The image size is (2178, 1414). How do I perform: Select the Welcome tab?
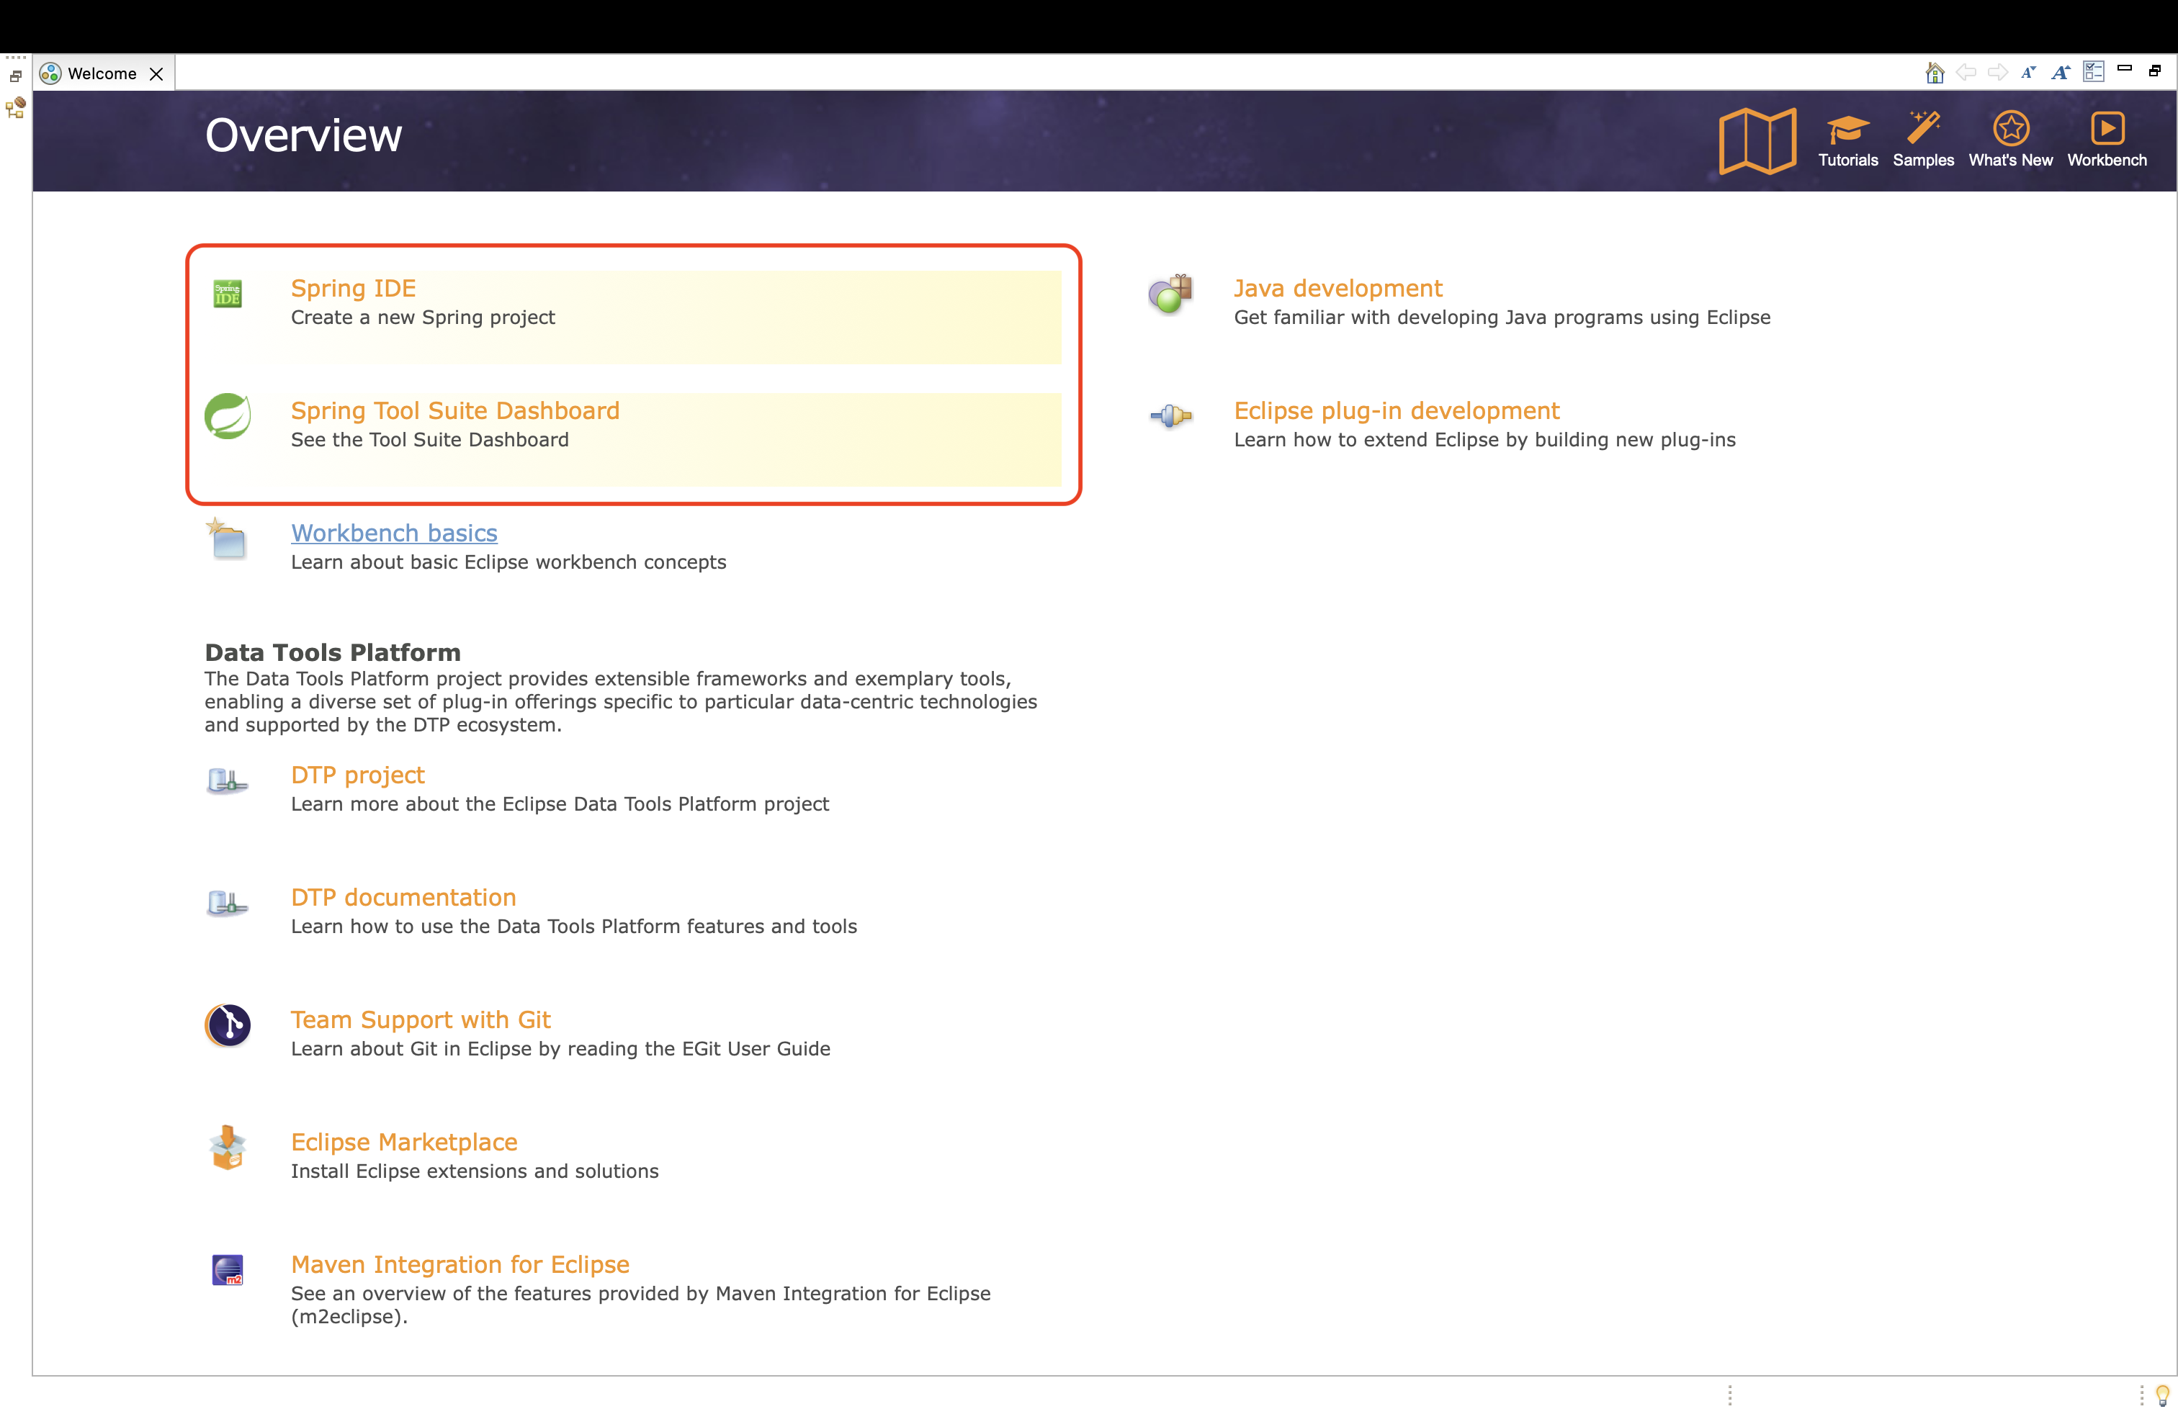102,74
